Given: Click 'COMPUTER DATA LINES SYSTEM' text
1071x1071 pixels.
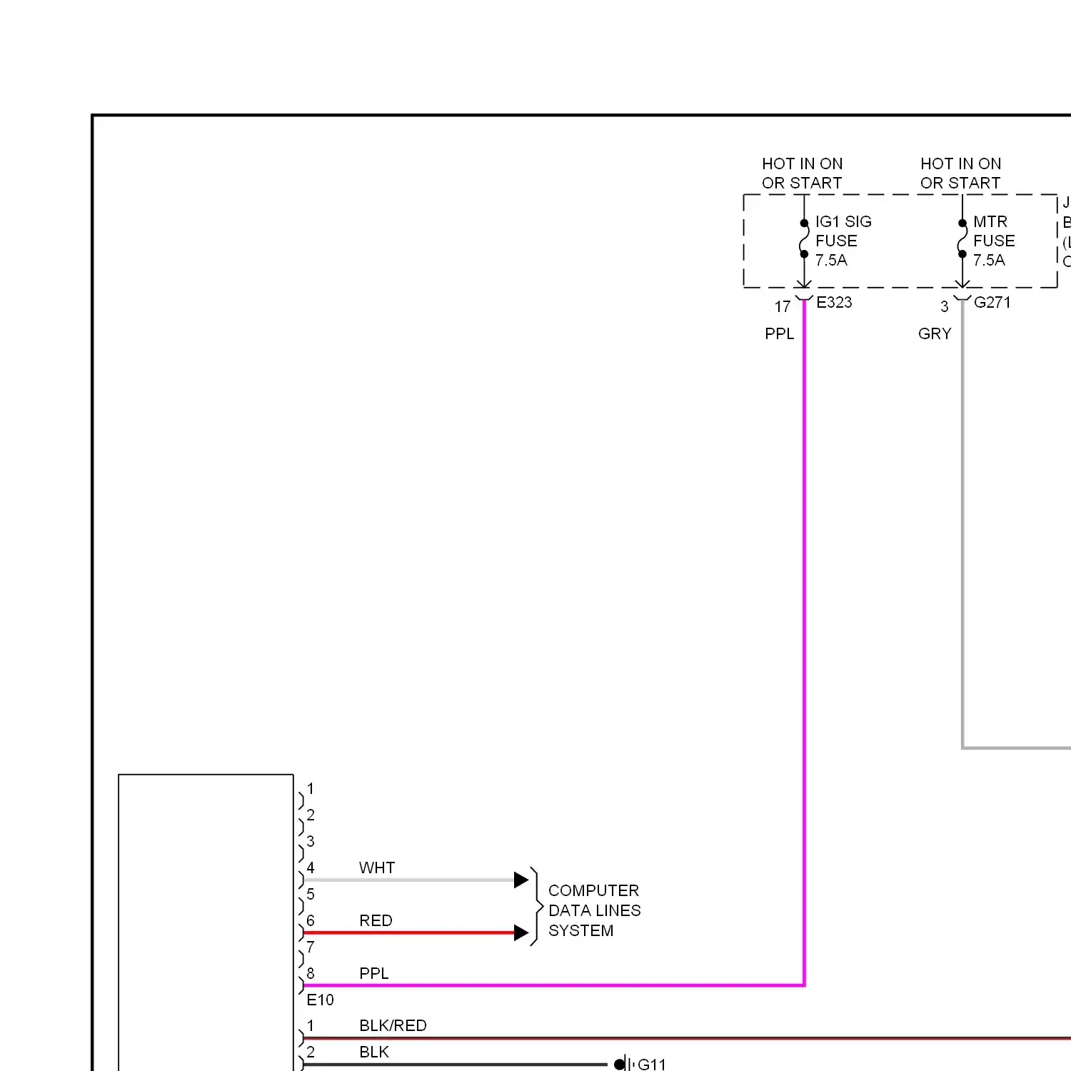Looking at the screenshot, I should [x=594, y=910].
